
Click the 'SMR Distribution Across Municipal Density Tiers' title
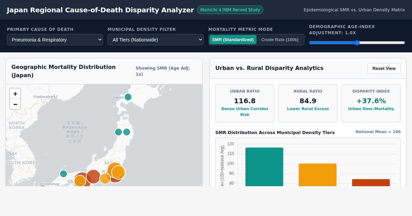[x=275, y=132]
